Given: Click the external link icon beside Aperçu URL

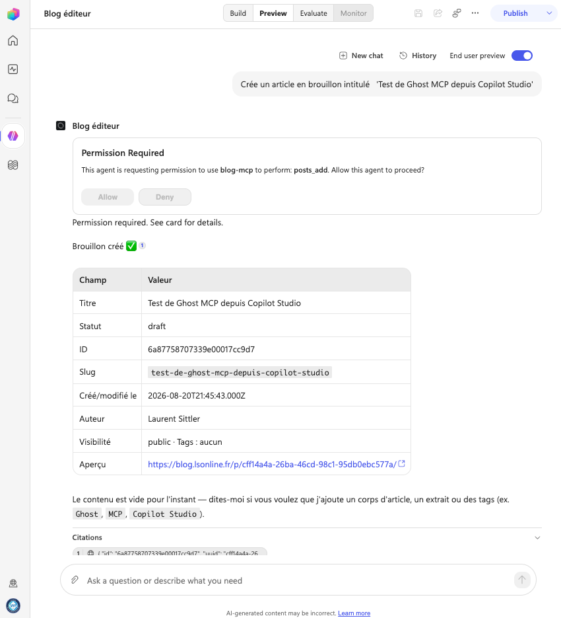Looking at the screenshot, I should tap(401, 463).
